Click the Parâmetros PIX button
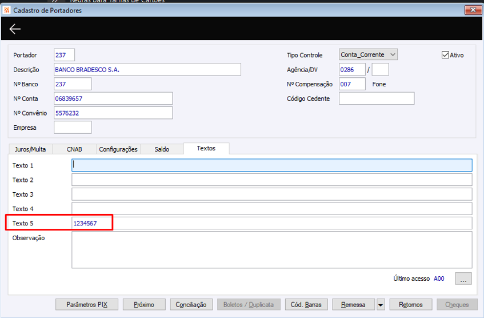The image size is (484, 318). click(87, 305)
